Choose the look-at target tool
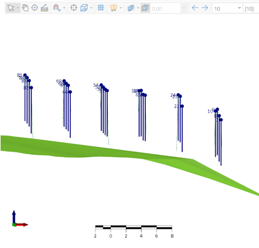259x248 pixels. coord(35,8)
